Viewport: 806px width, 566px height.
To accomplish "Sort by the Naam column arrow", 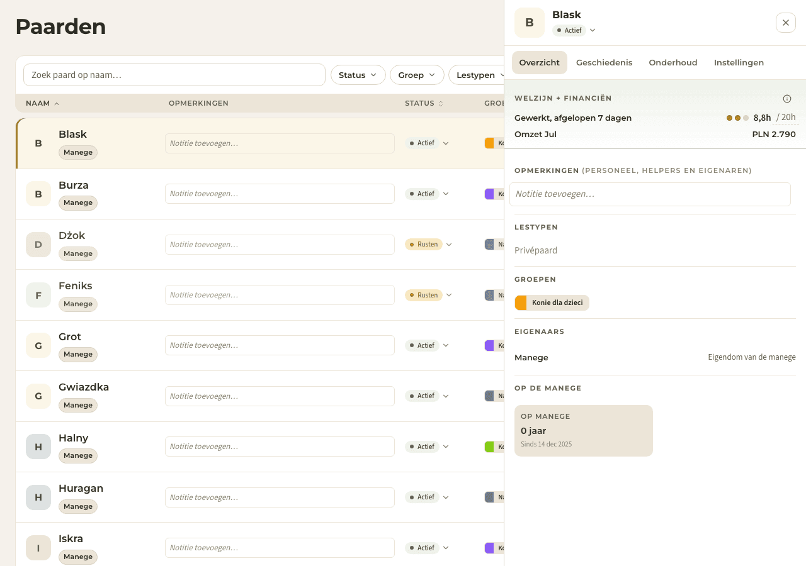I will pyautogui.click(x=57, y=103).
